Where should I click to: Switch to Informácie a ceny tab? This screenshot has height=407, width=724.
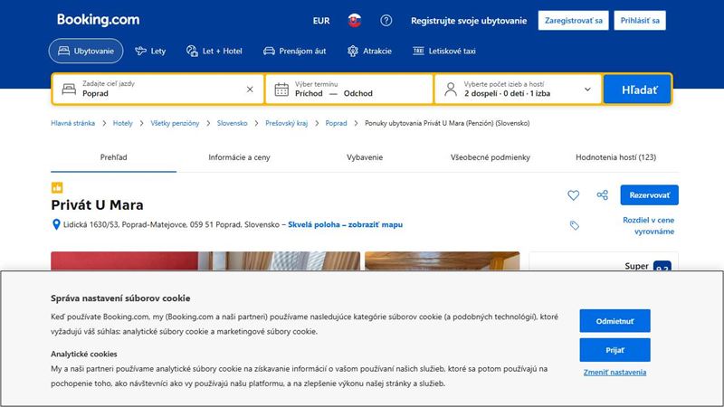tap(239, 157)
